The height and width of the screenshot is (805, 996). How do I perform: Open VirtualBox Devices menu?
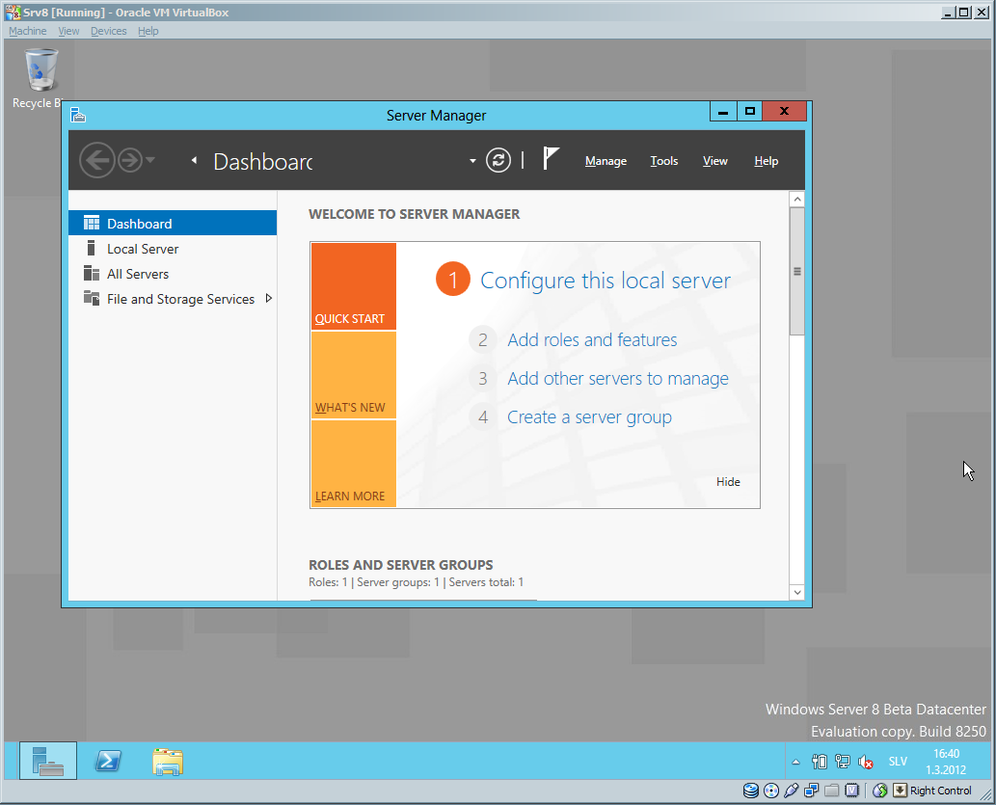point(109,31)
